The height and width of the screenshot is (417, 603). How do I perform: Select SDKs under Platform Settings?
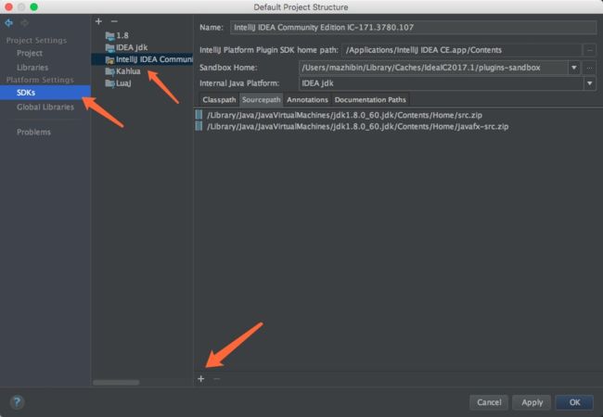45,93
